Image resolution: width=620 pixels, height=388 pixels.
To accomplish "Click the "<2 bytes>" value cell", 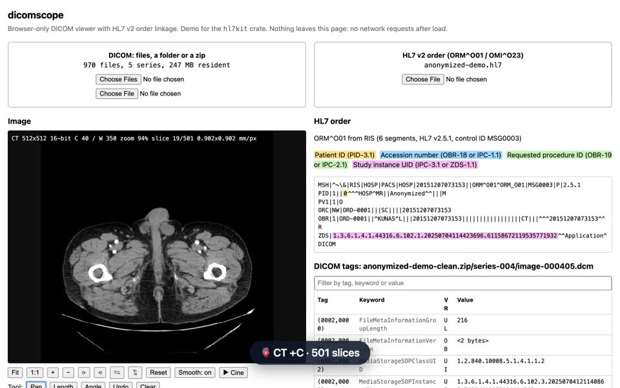I will point(473,341).
